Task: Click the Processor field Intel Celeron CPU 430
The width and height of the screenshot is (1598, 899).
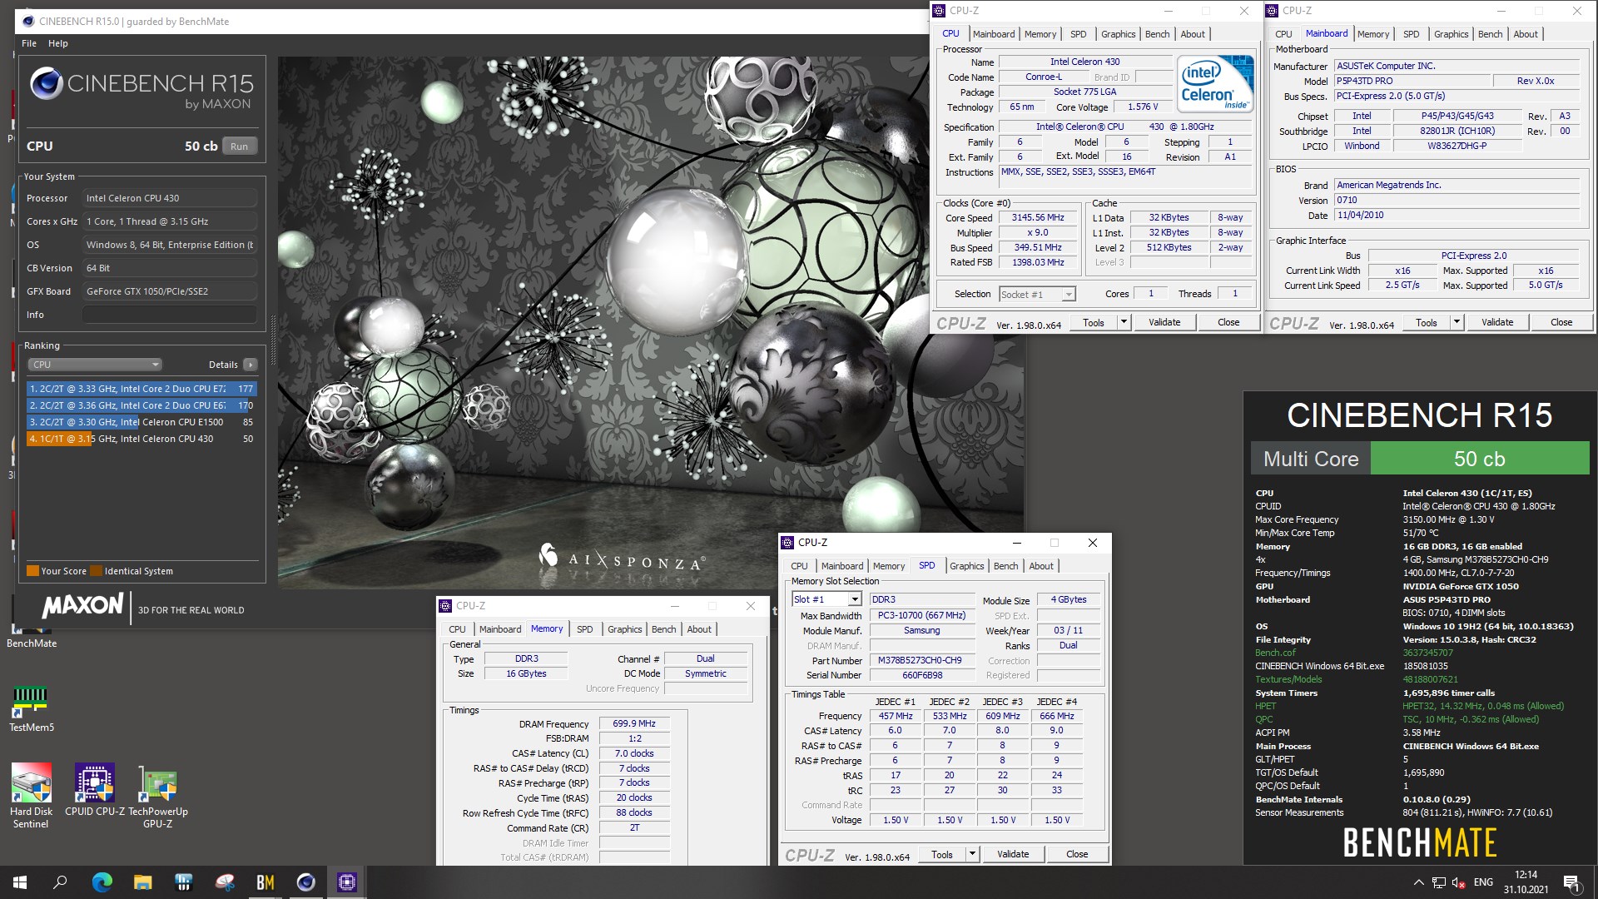Action: tap(169, 198)
